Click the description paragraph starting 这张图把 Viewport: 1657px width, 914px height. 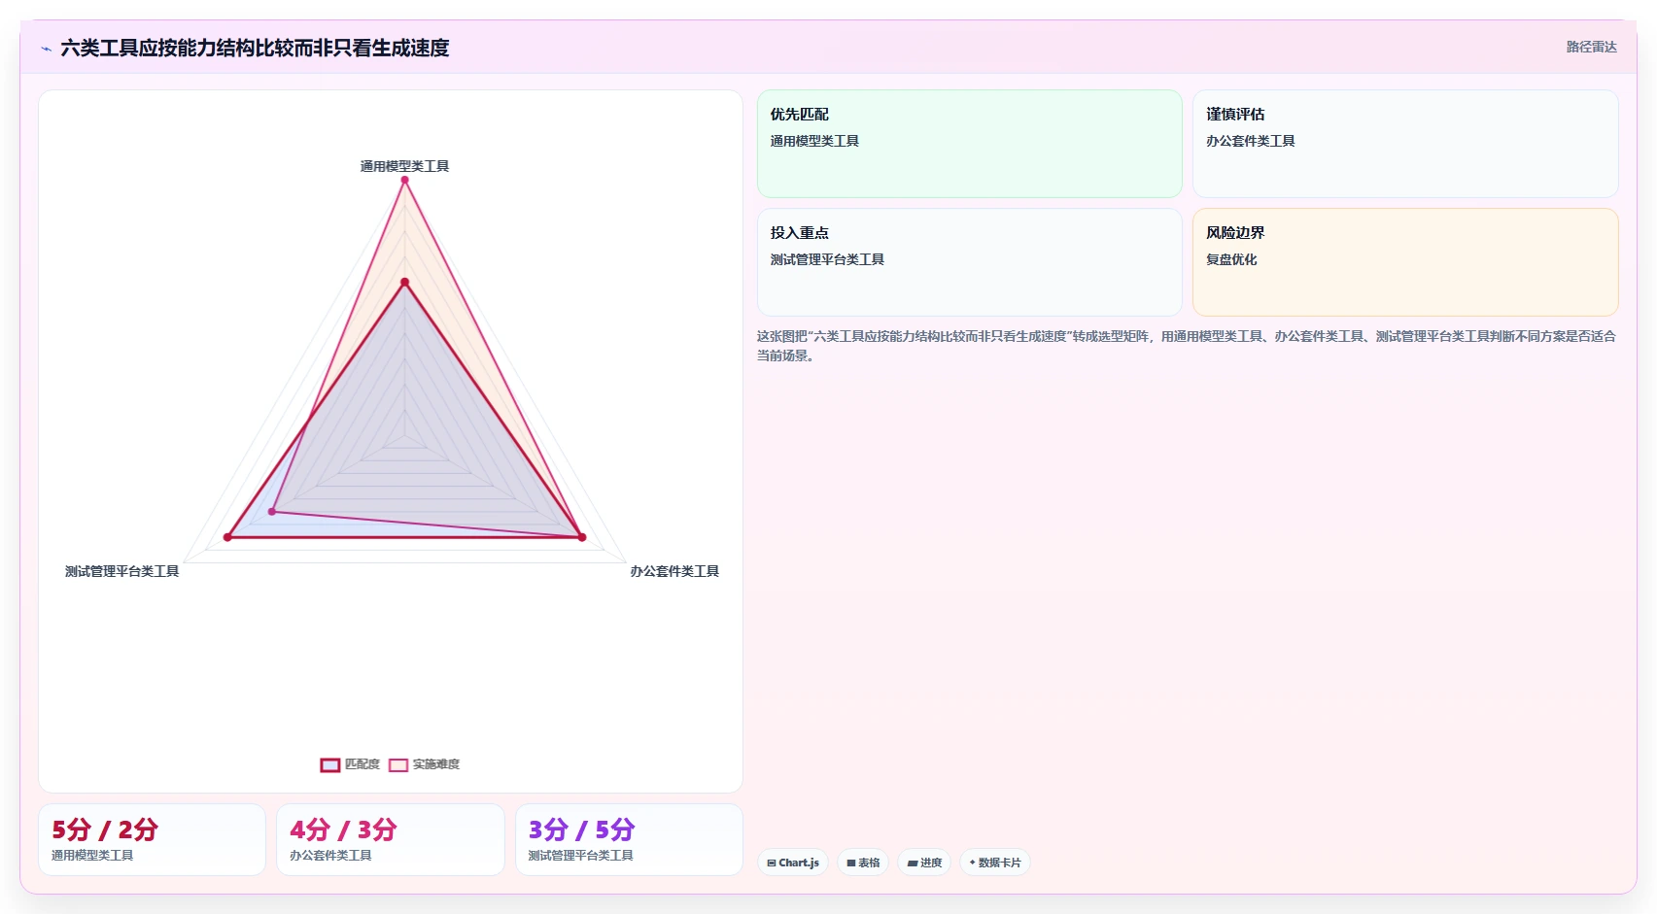click(x=1187, y=347)
